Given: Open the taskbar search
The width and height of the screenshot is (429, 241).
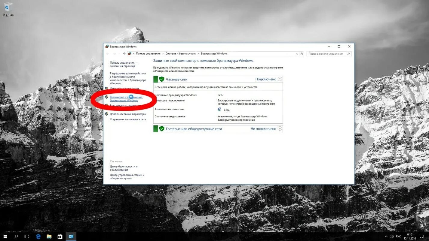Looking at the screenshot, I should (x=16, y=236).
